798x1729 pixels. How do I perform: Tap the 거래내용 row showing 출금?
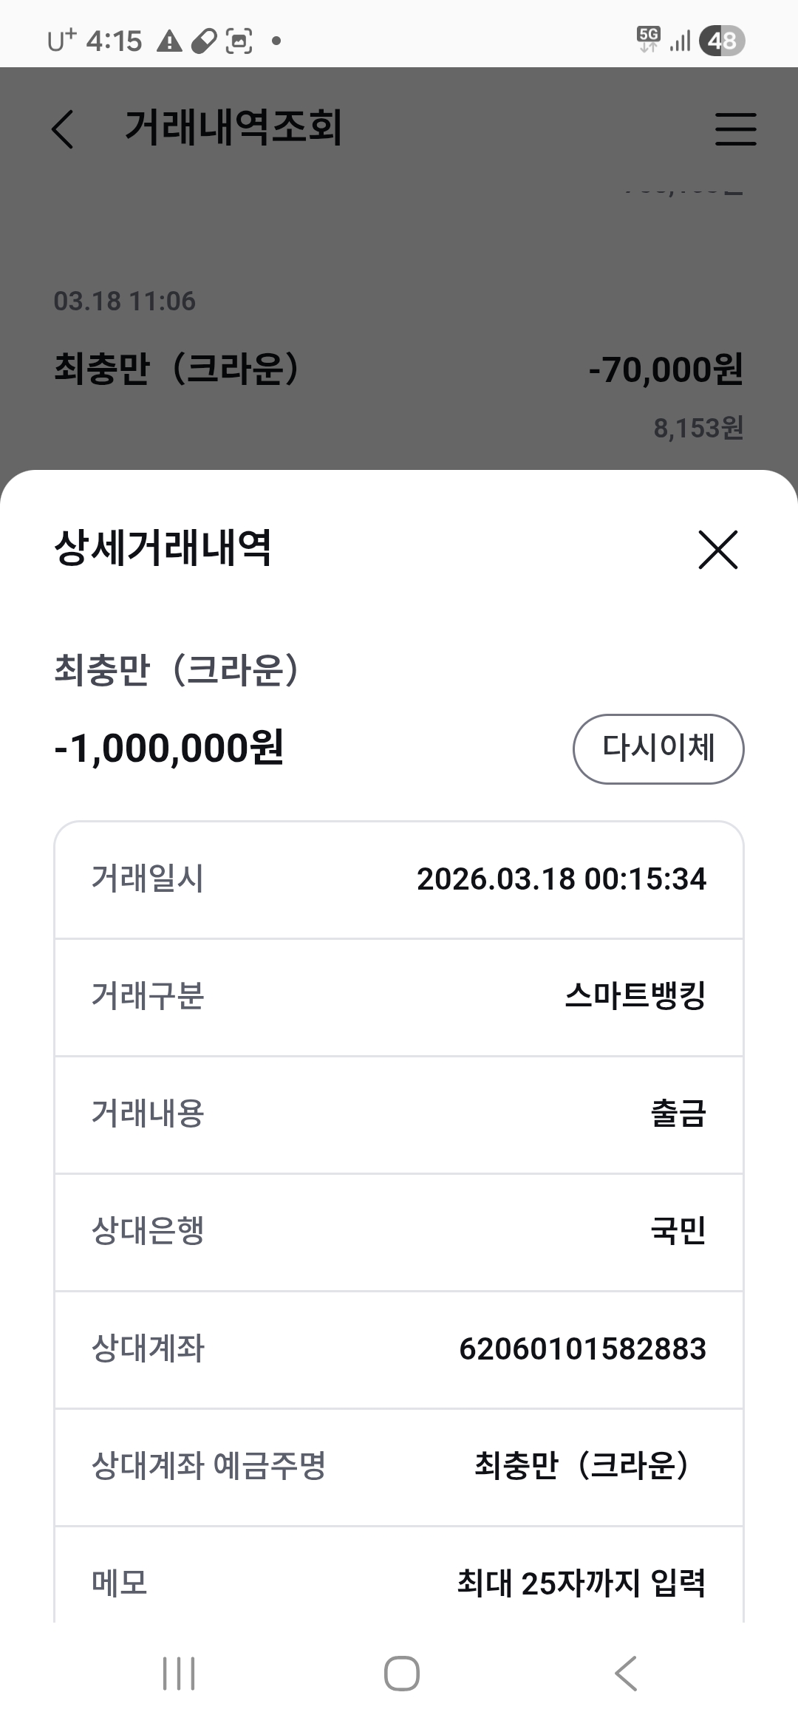tap(399, 1114)
